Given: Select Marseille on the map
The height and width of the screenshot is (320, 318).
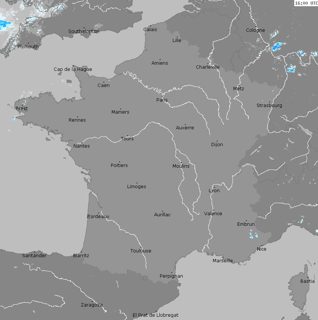Looking at the screenshot, I should tap(223, 260).
